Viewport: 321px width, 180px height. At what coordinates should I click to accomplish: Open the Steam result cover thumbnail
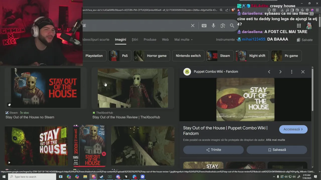[x=46, y=88]
